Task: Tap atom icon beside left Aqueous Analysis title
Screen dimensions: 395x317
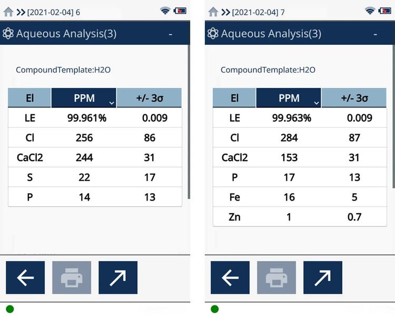Action: (8, 34)
